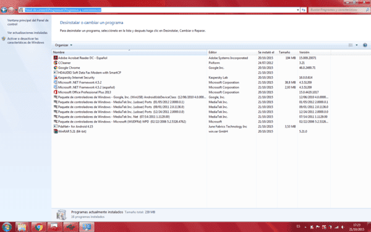Select WinRAR 5.21 (64-bit) entry
The height and width of the screenshot is (232, 371).
click(72, 131)
